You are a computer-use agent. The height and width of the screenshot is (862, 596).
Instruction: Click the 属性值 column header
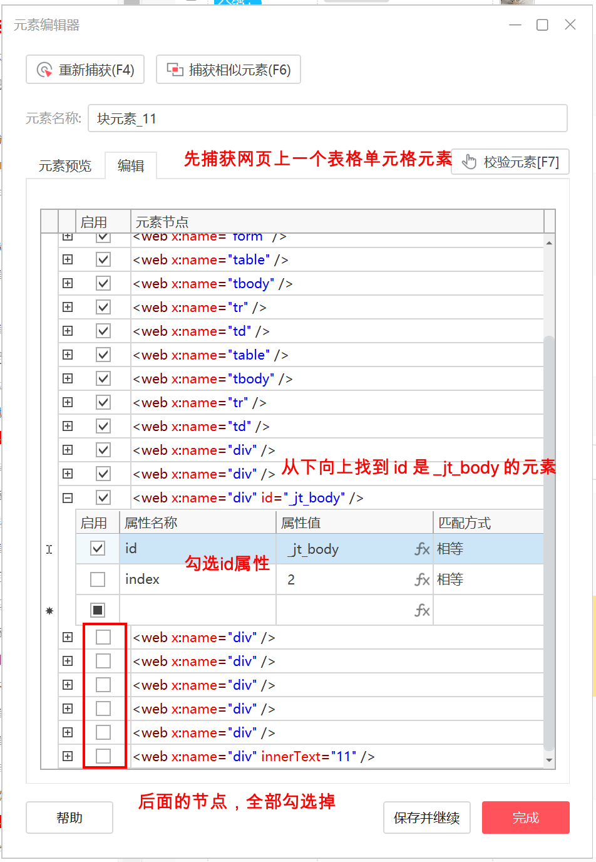tap(354, 522)
